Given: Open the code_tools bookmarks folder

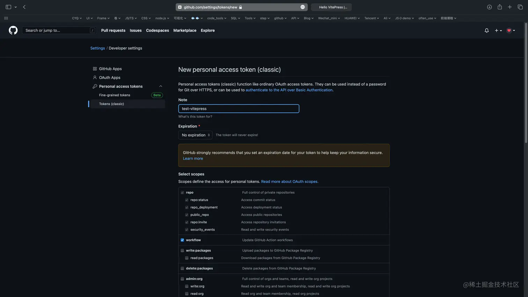Looking at the screenshot, I should tap(217, 18).
